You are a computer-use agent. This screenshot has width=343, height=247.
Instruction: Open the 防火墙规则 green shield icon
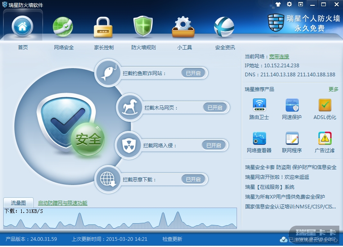click(143, 26)
